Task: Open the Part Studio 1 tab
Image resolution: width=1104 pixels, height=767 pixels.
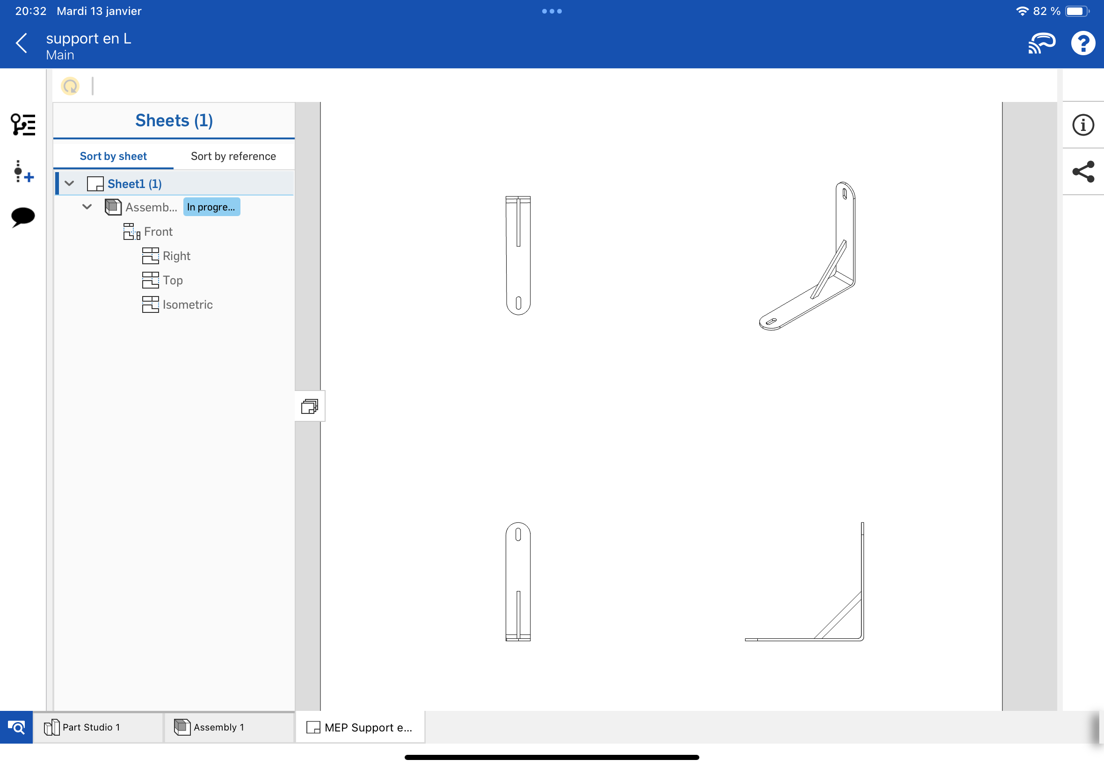Action: tap(91, 727)
